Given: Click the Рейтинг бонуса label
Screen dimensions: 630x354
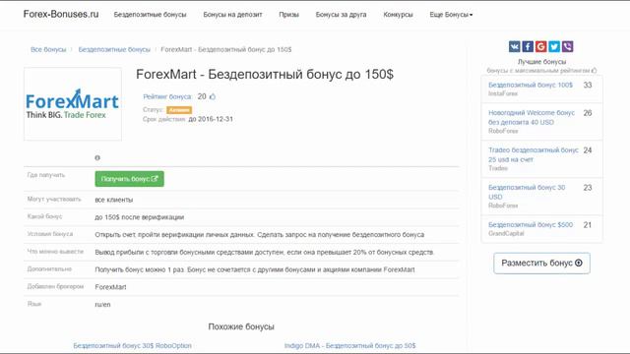Looking at the screenshot, I should pos(167,96).
